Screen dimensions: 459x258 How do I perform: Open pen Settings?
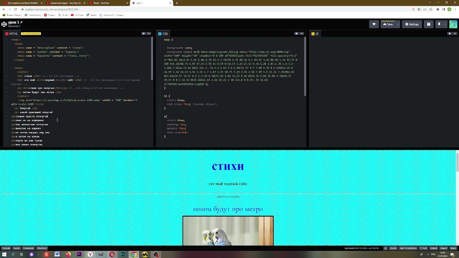tap(412, 24)
